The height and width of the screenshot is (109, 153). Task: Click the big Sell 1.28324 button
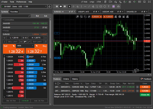pyautogui.click(x=14, y=49)
